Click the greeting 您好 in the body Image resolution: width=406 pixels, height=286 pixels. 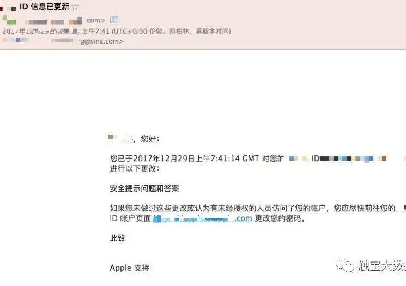[150, 139]
